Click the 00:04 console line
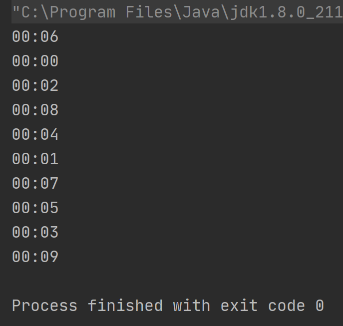The height and width of the screenshot is (326, 343). point(35,134)
